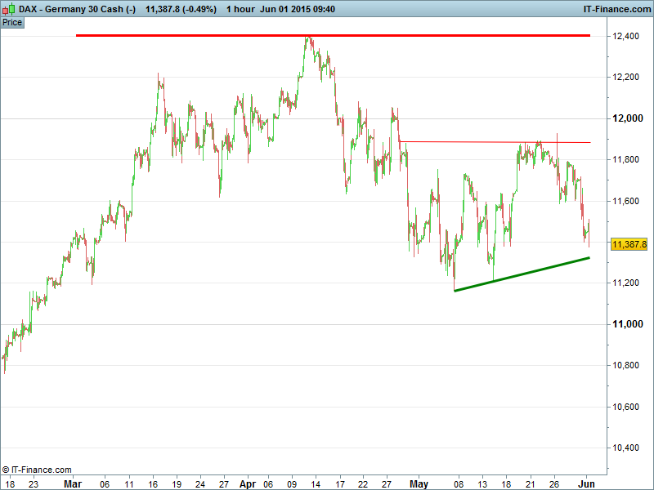Click the © IT-Finance.com copyright text

(37, 470)
